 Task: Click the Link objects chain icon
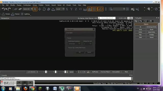tap(16, 9)
